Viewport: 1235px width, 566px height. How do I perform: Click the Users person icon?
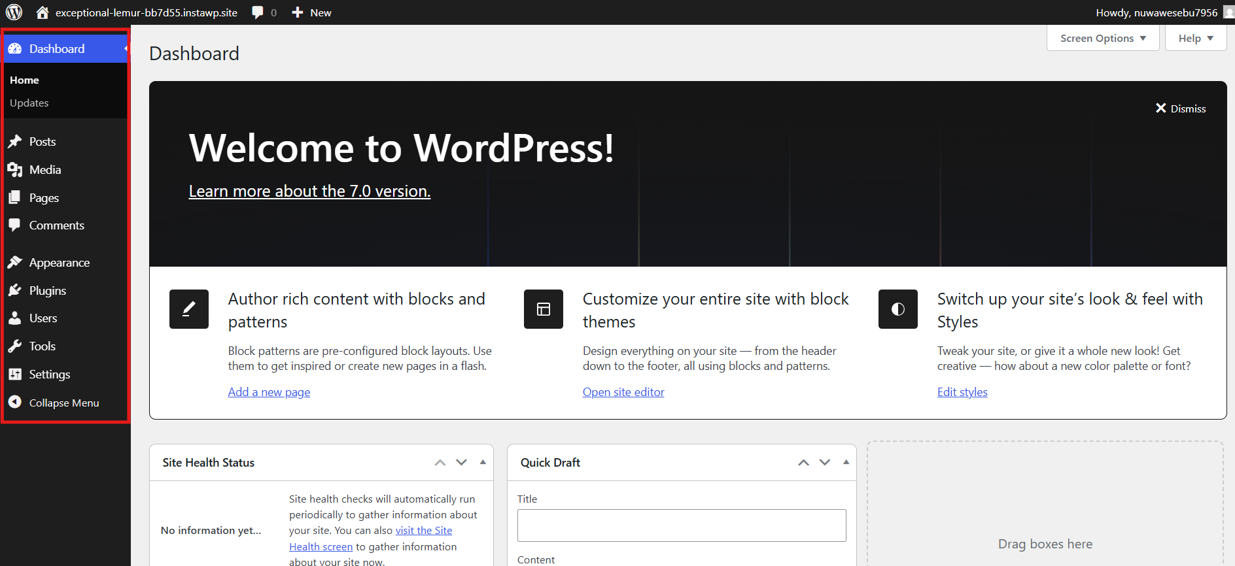click(15, 318)
